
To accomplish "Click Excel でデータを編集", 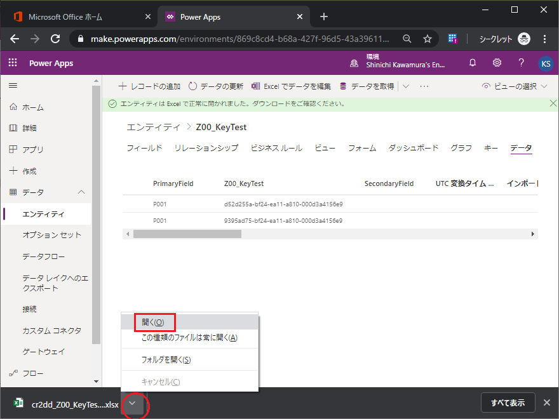I will click(x=291, y=86).
